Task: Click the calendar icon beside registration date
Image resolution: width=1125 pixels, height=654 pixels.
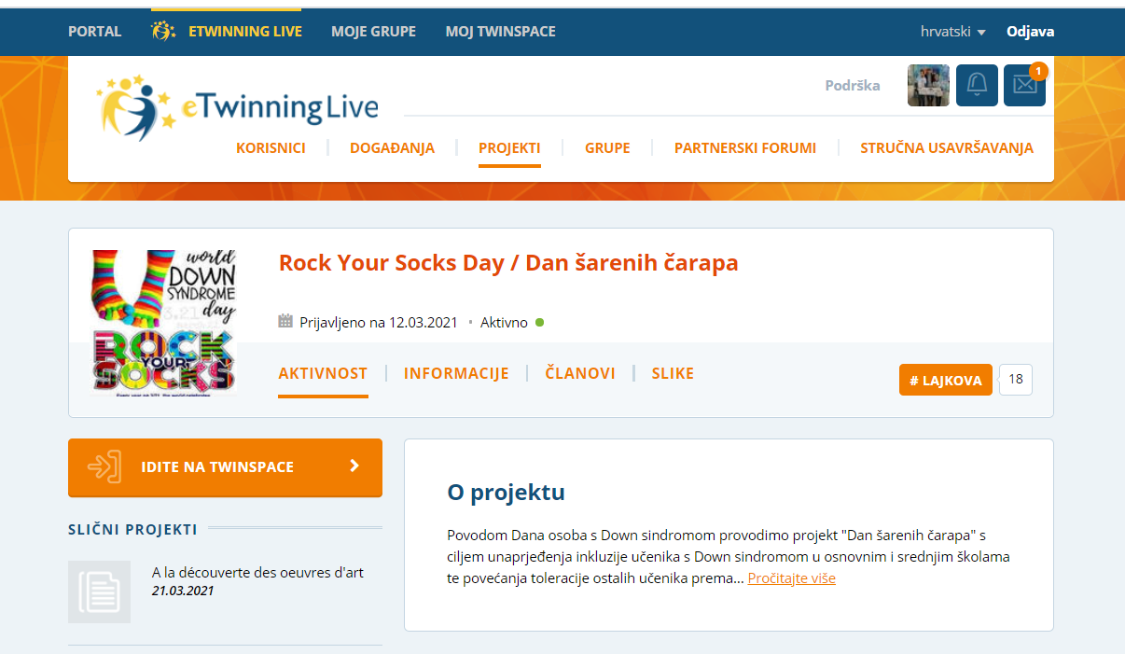Action: pos(285,322)
